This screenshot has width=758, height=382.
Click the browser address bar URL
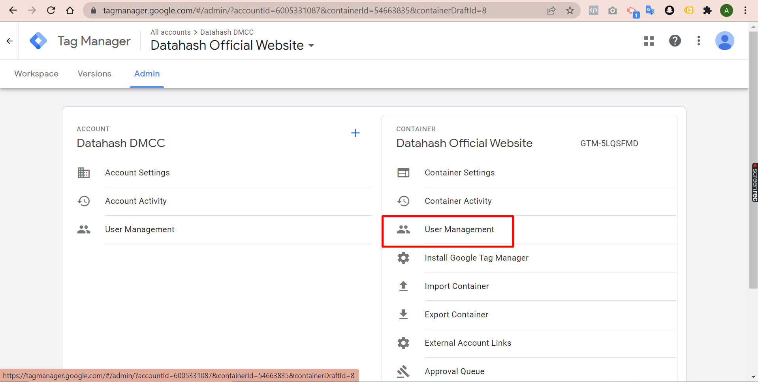coord(295,11)
